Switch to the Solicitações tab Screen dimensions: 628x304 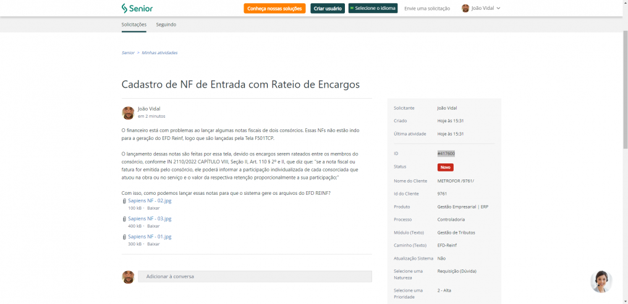(x=134, y=25)
